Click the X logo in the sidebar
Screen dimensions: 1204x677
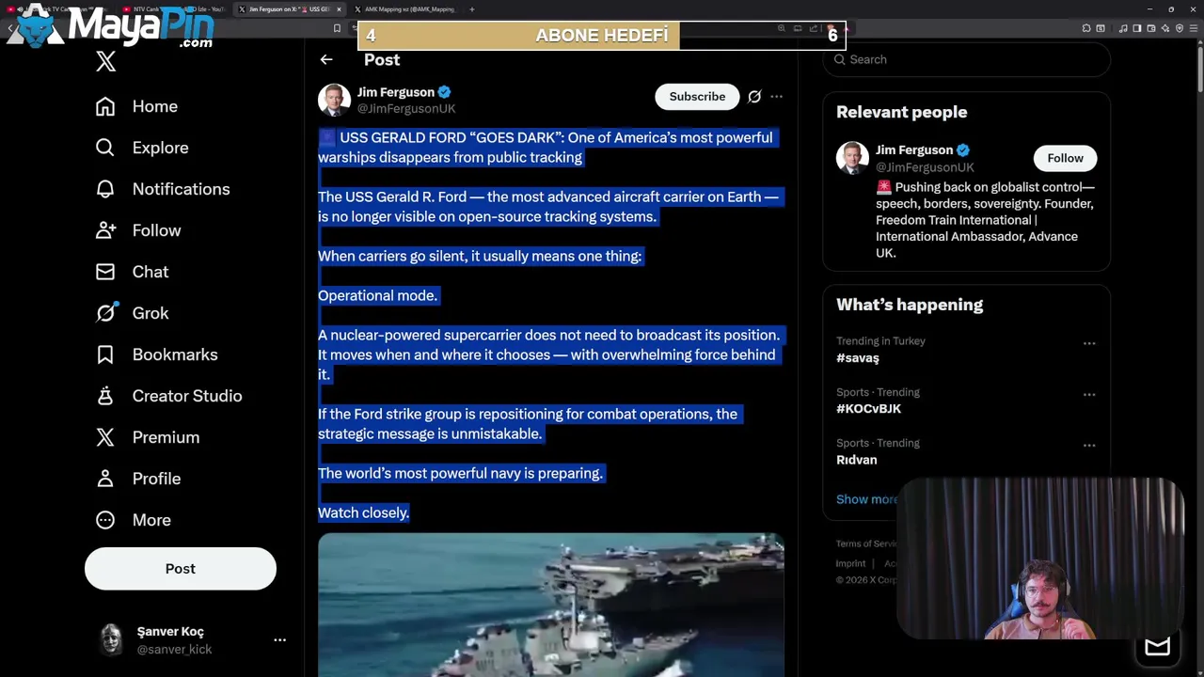(105, 62)
